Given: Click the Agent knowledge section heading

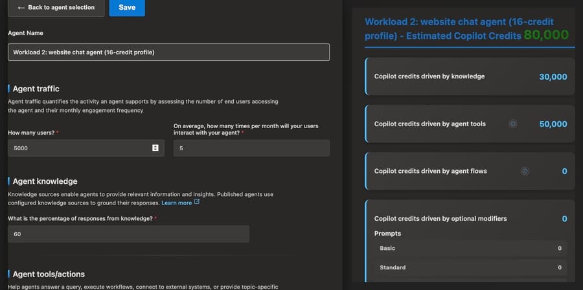Looking at the screenshot, I should click(45, 181).
